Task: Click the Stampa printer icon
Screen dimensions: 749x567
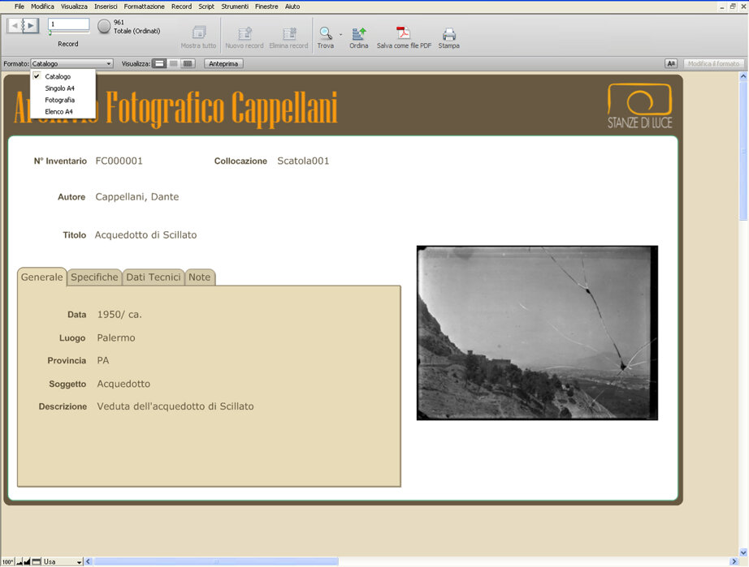Action: pos(449,34)
